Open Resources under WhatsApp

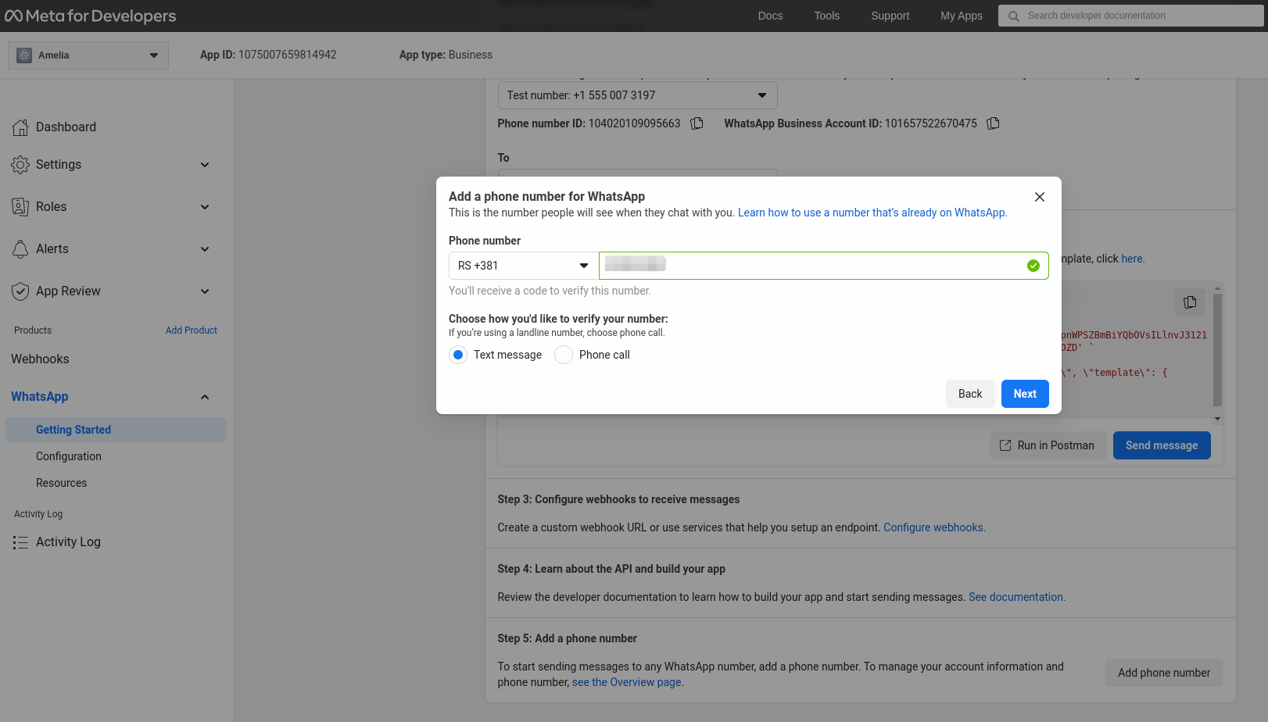coord(62,483)
